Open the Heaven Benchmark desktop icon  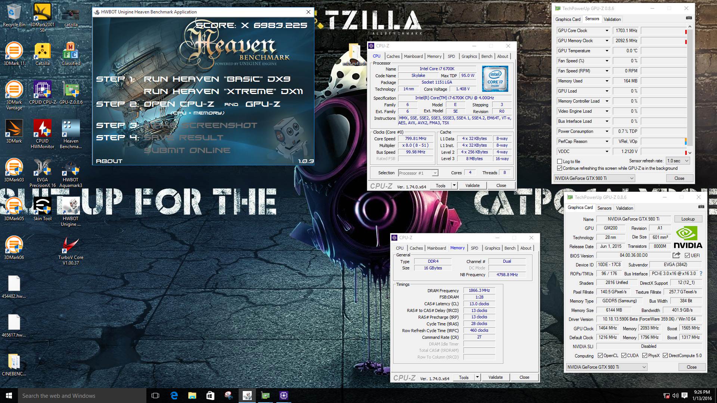71,134
